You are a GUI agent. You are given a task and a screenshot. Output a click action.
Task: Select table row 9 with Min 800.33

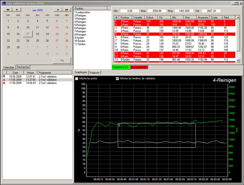click(175, 47)
